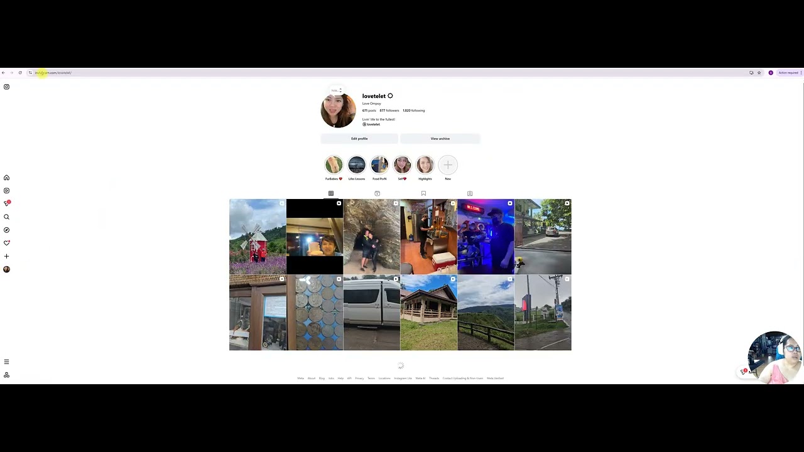Viewport: 804px width, 452px height.
Task: Click Edit profile button
Action: [x=359, y=139]
